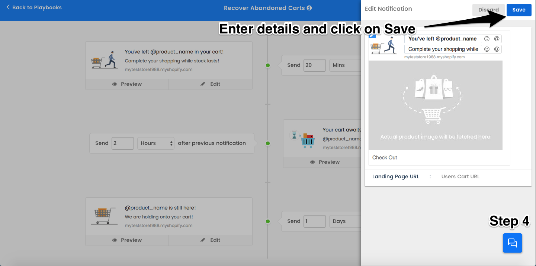Click eye icon on third notification's Preview
This screenshot has width=536, height=266.
click(115, 240)
